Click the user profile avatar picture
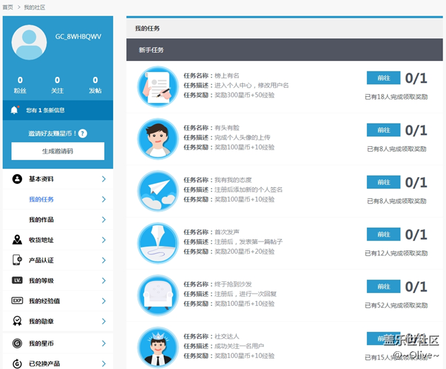This screenshot has height=369, width=446. pyautogui.click(x=30, y=43)
